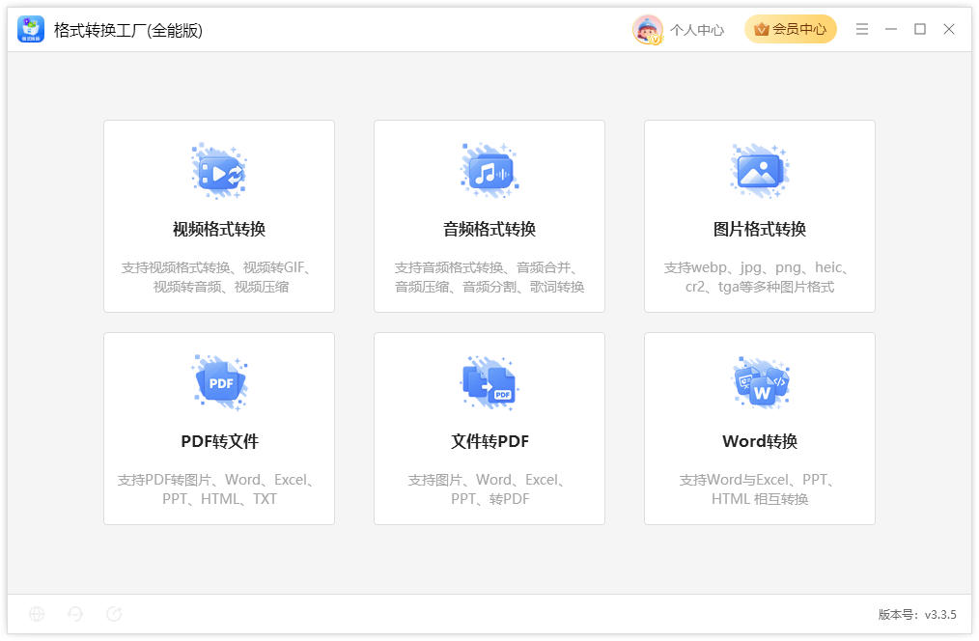Open 个人中心 personal center

(697, 30)
